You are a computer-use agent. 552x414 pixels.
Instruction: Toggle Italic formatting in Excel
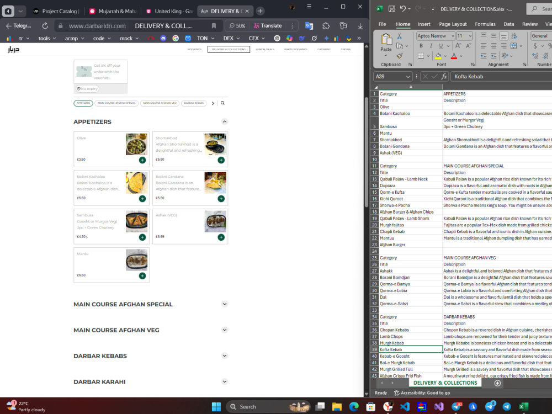click(x=431, y=46)
